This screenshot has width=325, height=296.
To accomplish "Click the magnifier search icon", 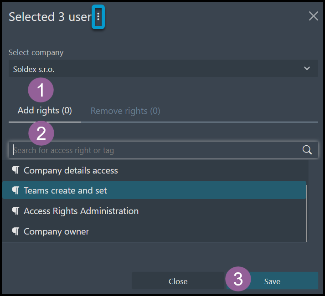I will tap(307, 150).
